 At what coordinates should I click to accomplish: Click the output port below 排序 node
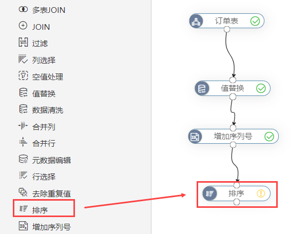pyautogui.click(x=237, y=202)
